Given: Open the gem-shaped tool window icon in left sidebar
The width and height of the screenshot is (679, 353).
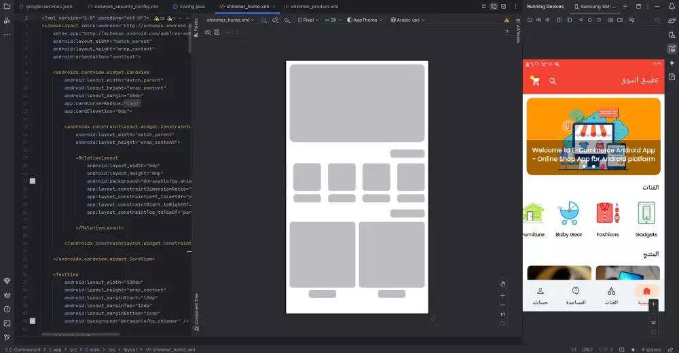Looking at the screenshot, I should coord(7,281).
